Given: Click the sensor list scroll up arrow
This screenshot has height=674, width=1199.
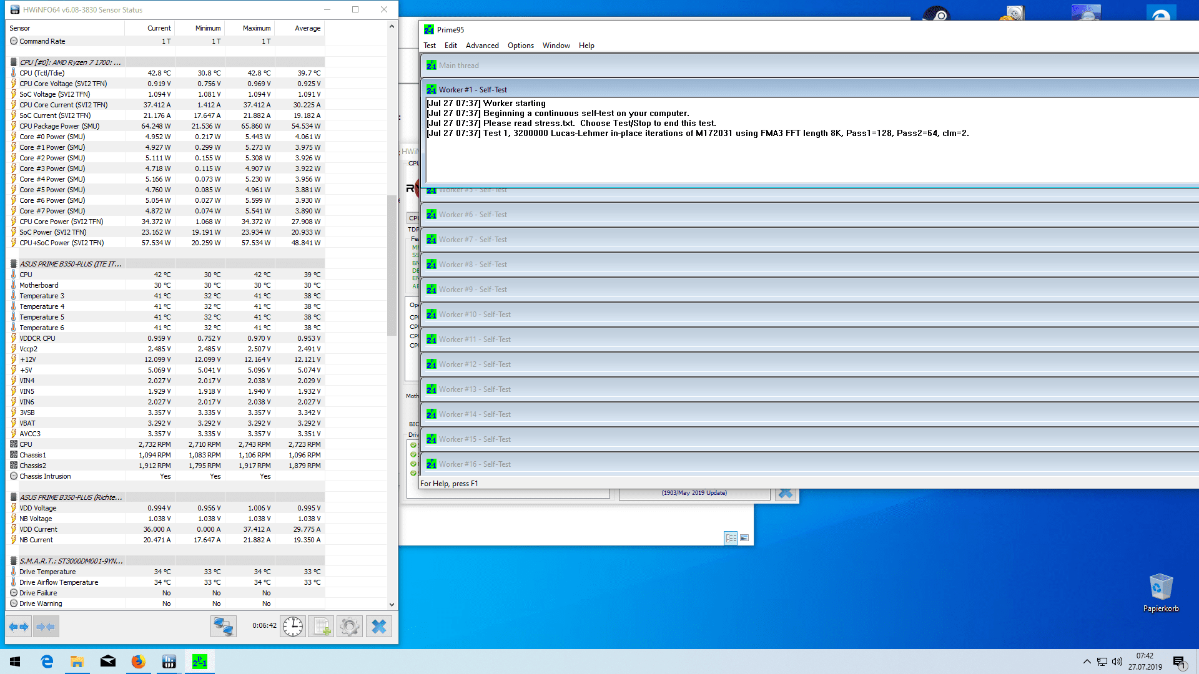Looking at the screenshot, I should (x=392, y=26).
